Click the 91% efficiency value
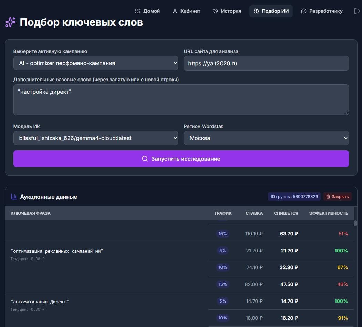Screen dimensions: 362x327 coord(343,318)
